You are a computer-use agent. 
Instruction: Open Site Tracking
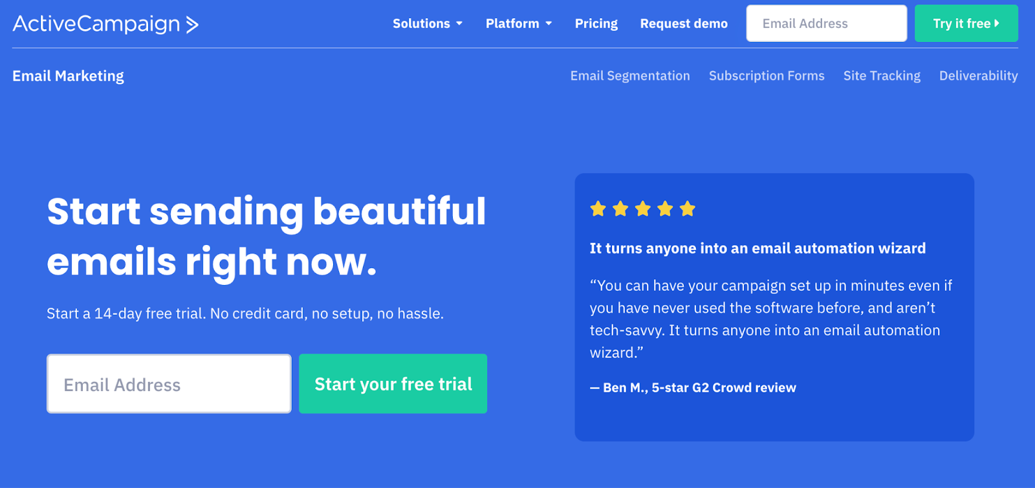click(x=881, y=76)
